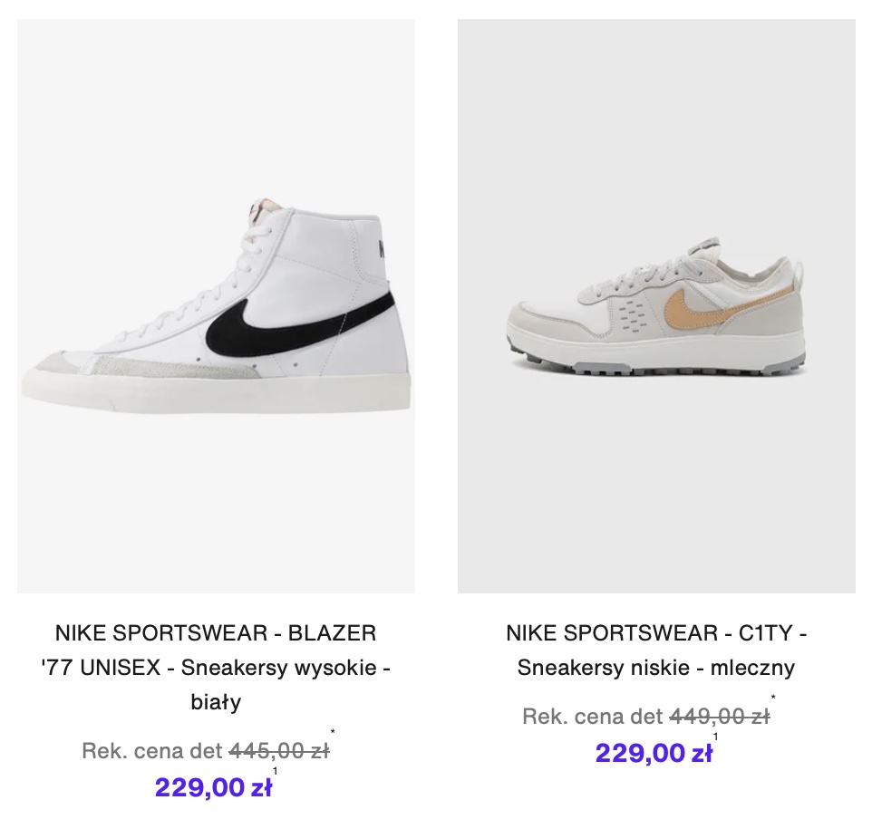This screenshot has width=872, height=819.
Task: Click the crossed-out 445,00 zł price
Action: 279,751
